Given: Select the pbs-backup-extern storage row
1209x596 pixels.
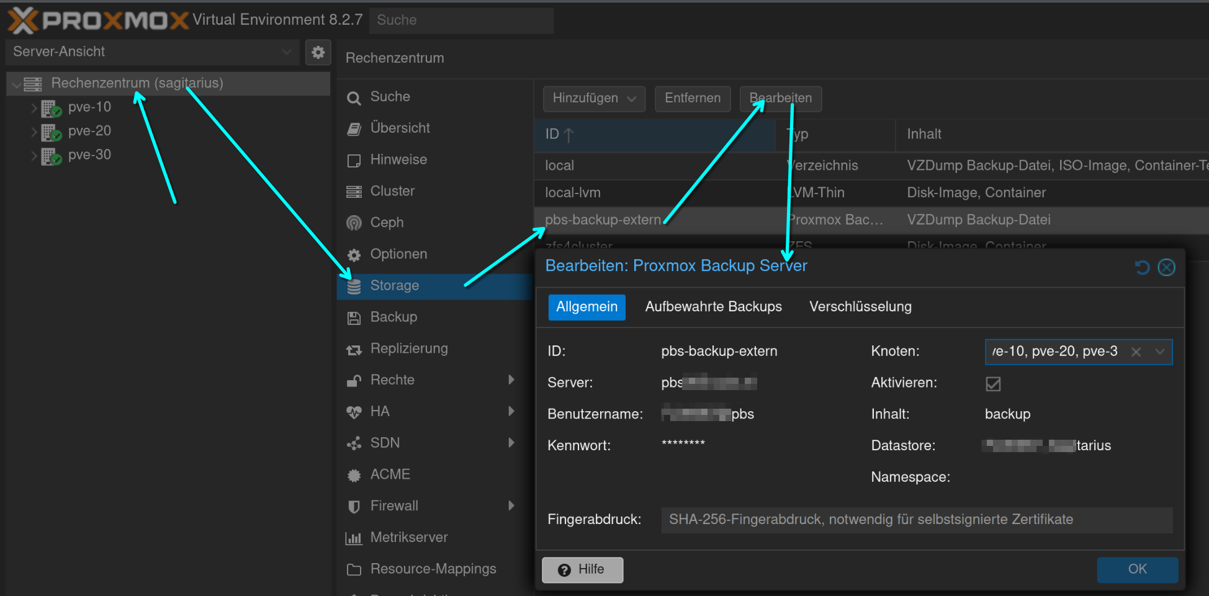Looking at the screenshot, I should click(871, 220).
